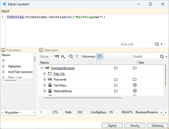The width and height of the screenshot is (169, 129).
Task: Expand the ArchITekt functions group
Action: (3, 72)
